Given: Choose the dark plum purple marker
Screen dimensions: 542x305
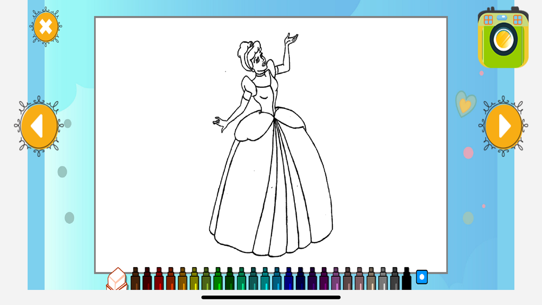Looking at the screenshot, I should pos(324,278).
